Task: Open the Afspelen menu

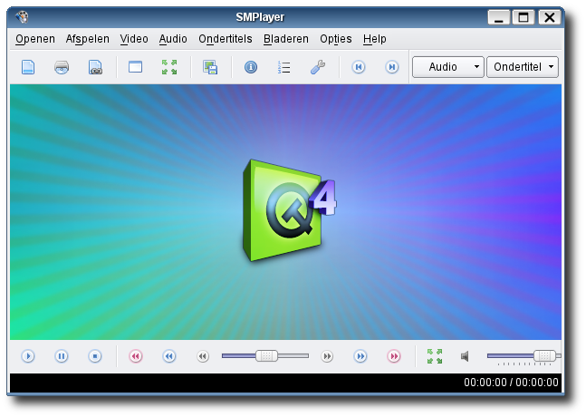Action: click(88, 39)
